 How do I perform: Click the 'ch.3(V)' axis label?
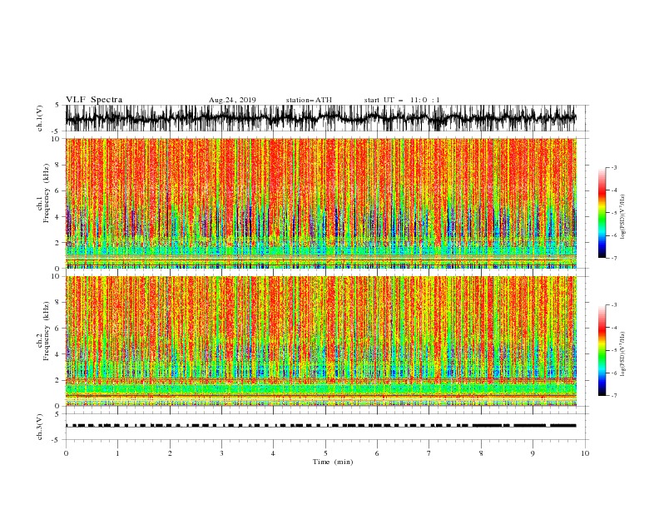coord(40,427)
